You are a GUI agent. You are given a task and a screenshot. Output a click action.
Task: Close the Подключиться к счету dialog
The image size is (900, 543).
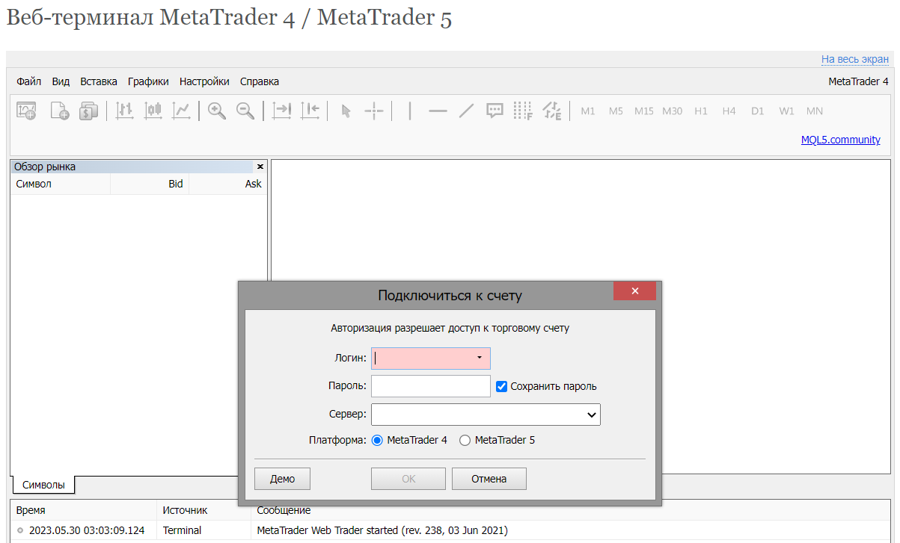tap(634, 291)
